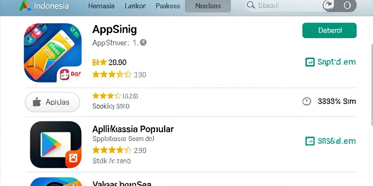This screenshot has height=186, width=373.
Task: Select the Hennasia menu item
Action: (x=101, y=6)
